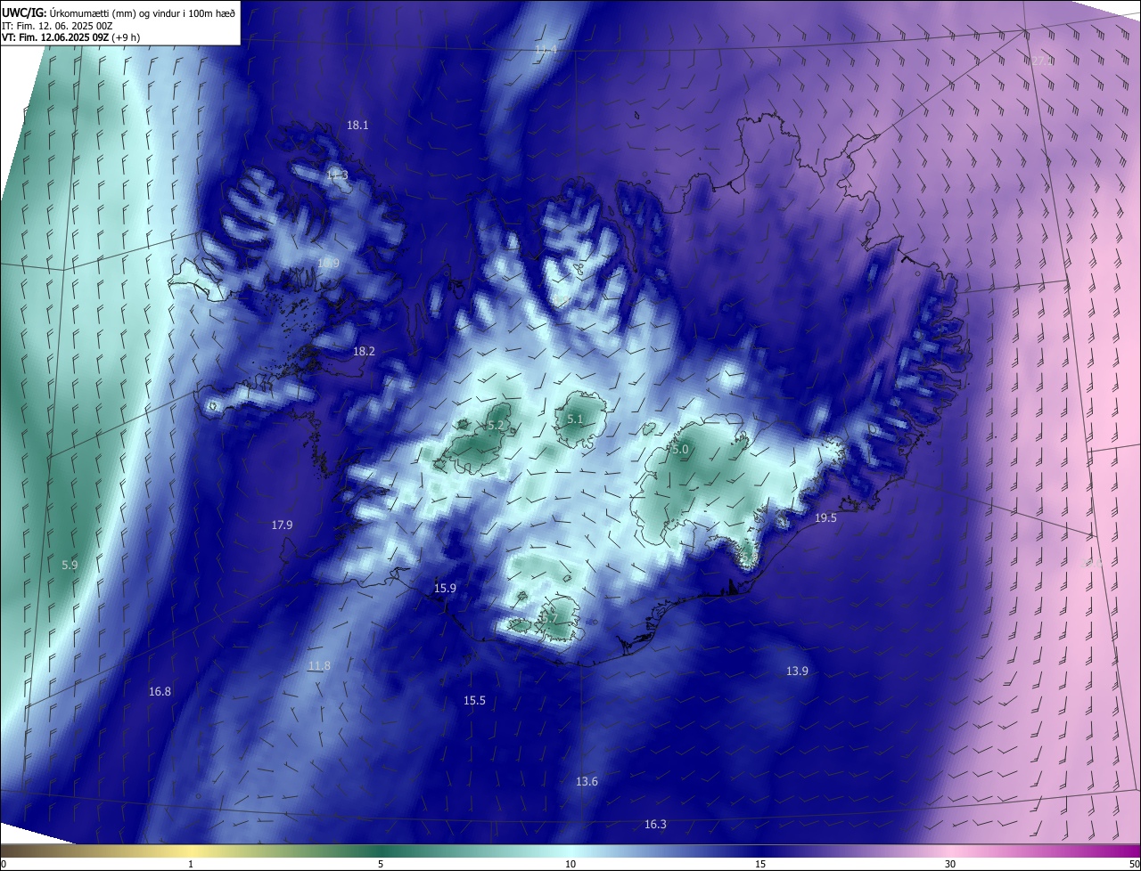The height and width of the screenshot is (871, 1141).
Task: Click the 5.1 value on the glacier
Action: (x=575, y=419)
